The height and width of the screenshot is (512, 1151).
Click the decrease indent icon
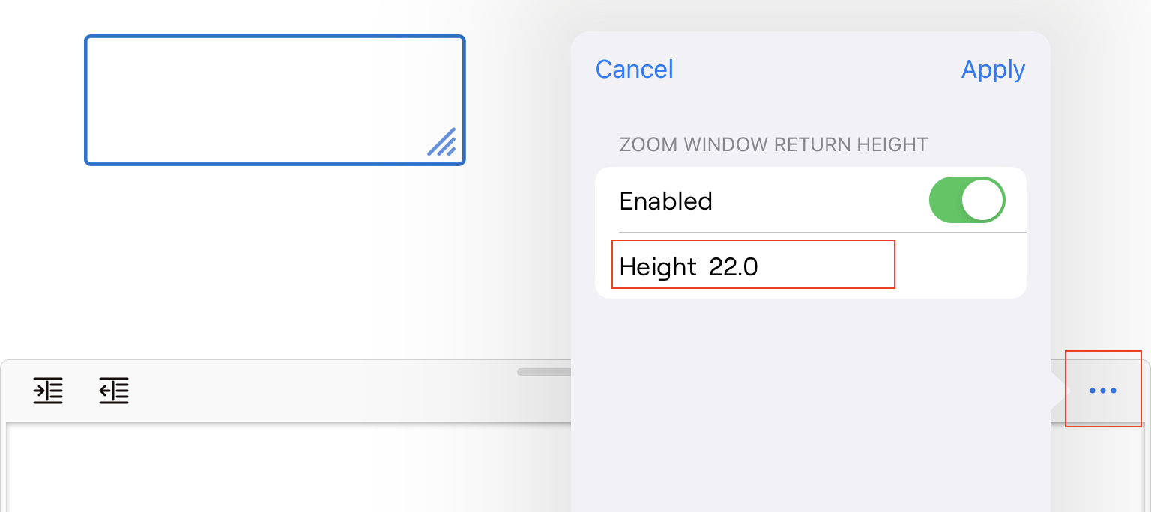click(x=114, y=391)
